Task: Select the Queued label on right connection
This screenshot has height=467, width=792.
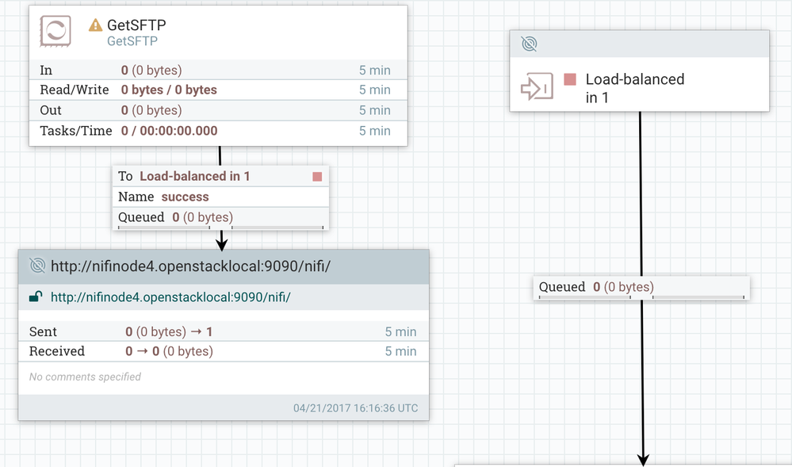Action: point(562,287)
